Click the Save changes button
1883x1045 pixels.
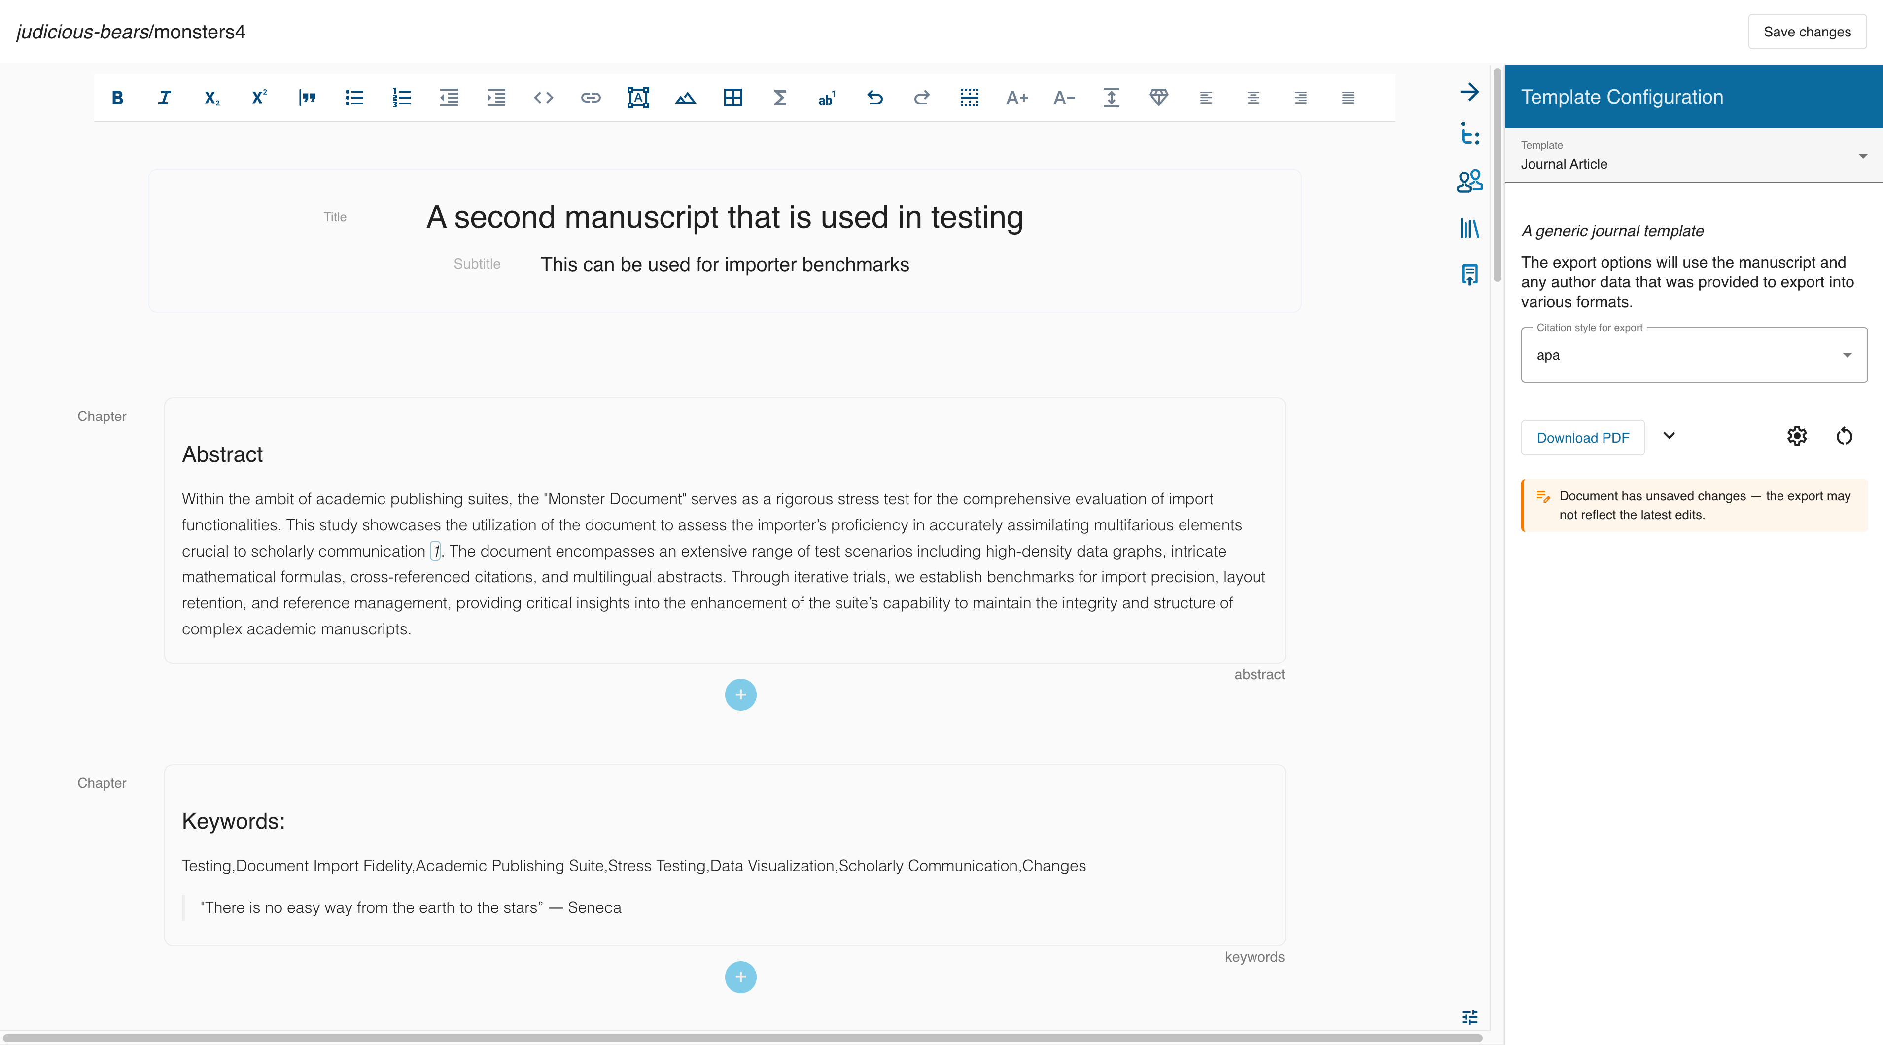(1807, 31)
